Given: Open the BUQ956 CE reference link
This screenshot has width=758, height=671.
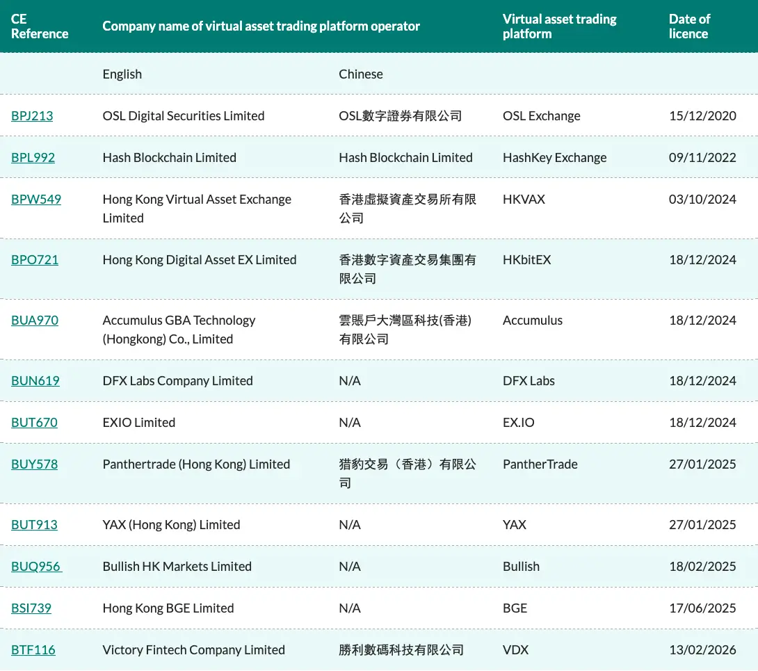Looking at the screenshot, I should pos(37,566).
